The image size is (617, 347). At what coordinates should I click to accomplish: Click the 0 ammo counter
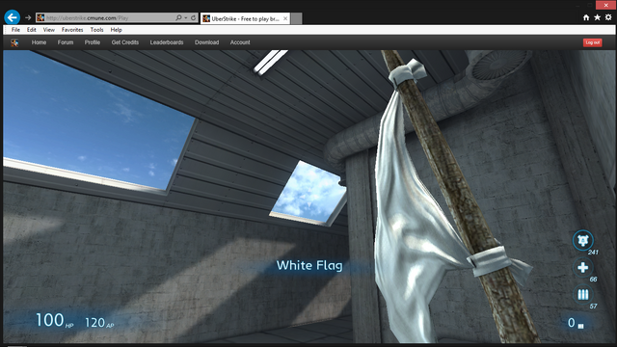[576, 323]
